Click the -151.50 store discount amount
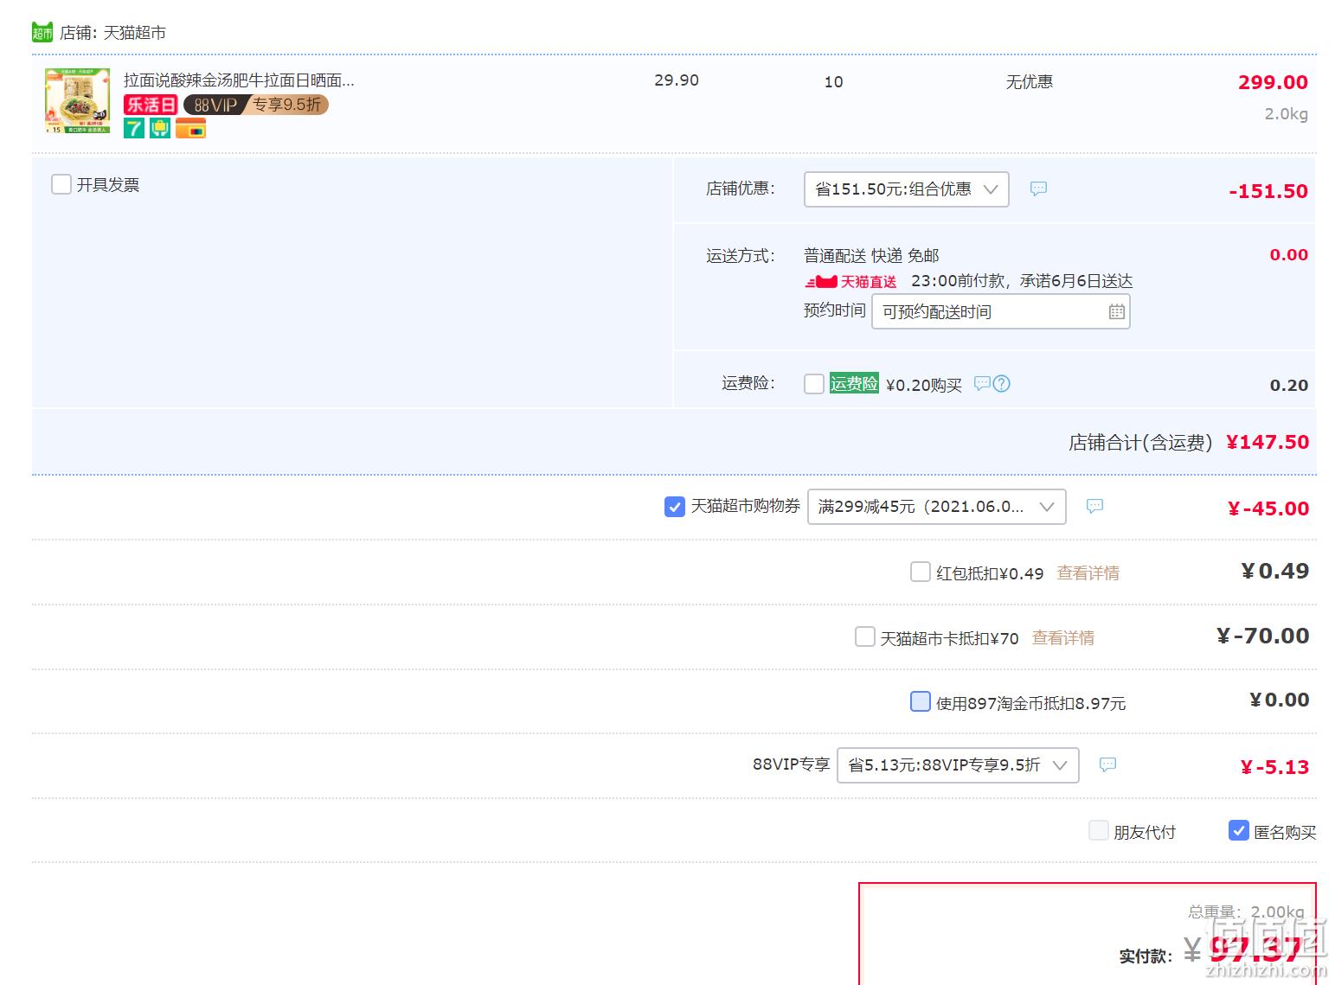Screen dimensions: 1335x985 point(1268,191)
